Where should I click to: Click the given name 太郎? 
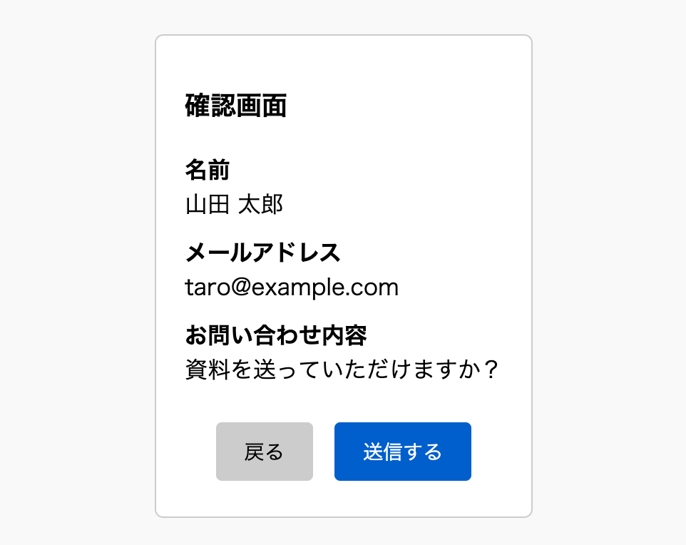click(x=260, y=205)
